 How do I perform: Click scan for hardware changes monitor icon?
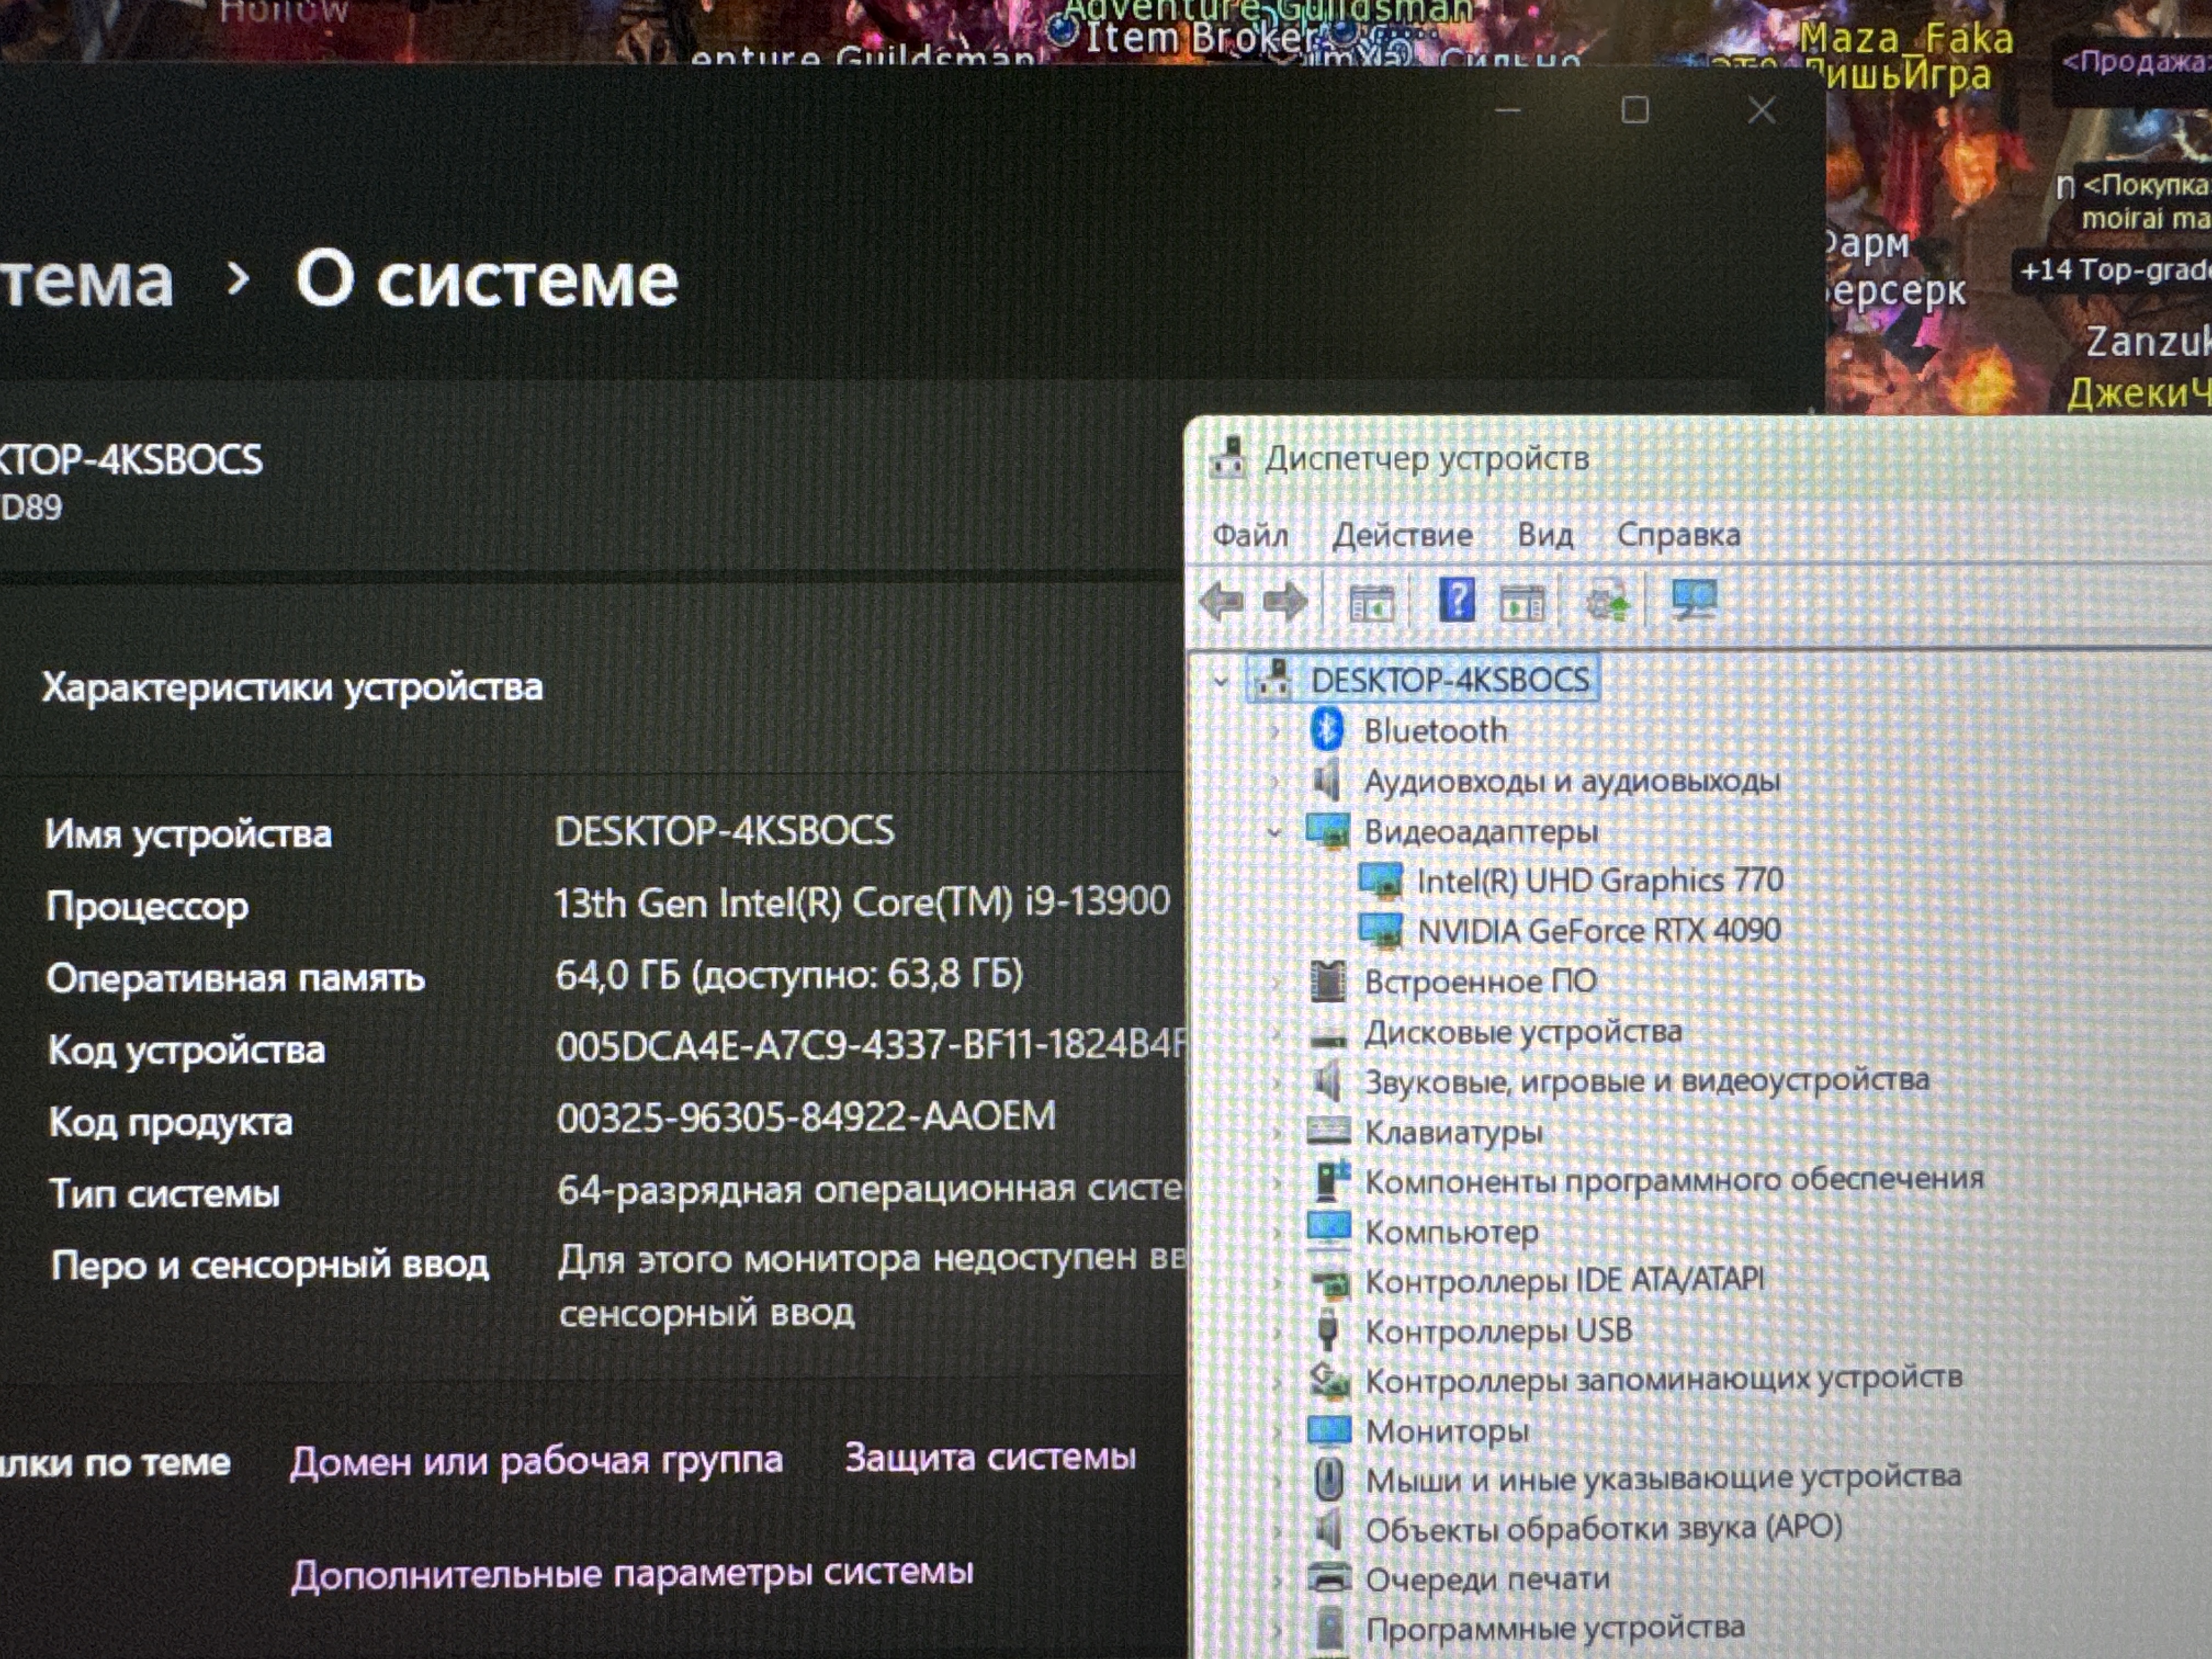(1694, 600)
